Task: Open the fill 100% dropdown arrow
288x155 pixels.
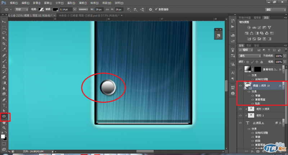Action: click(x=285, y=62)
